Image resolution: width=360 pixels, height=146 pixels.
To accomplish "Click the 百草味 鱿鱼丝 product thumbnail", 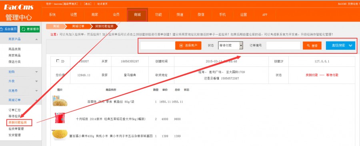I will click(60, 101).
